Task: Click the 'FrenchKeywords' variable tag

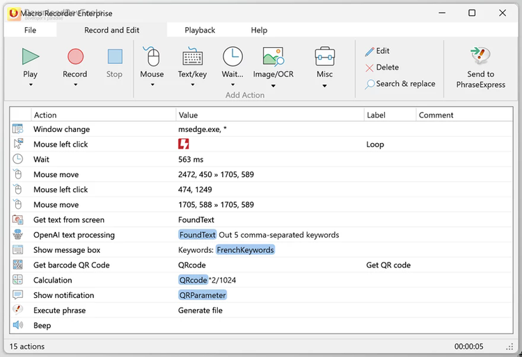Action: (246, 250)
